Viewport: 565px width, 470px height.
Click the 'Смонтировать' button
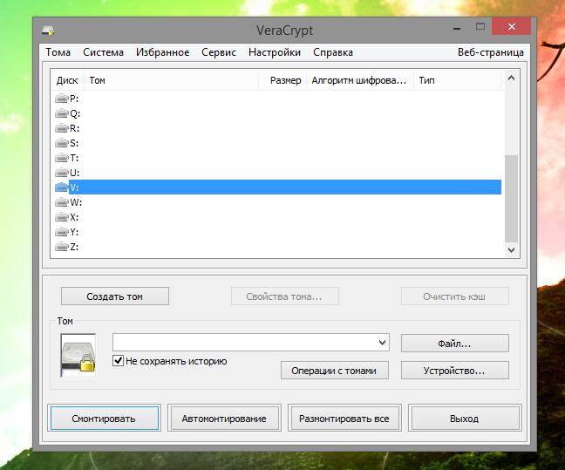point(104,419)
